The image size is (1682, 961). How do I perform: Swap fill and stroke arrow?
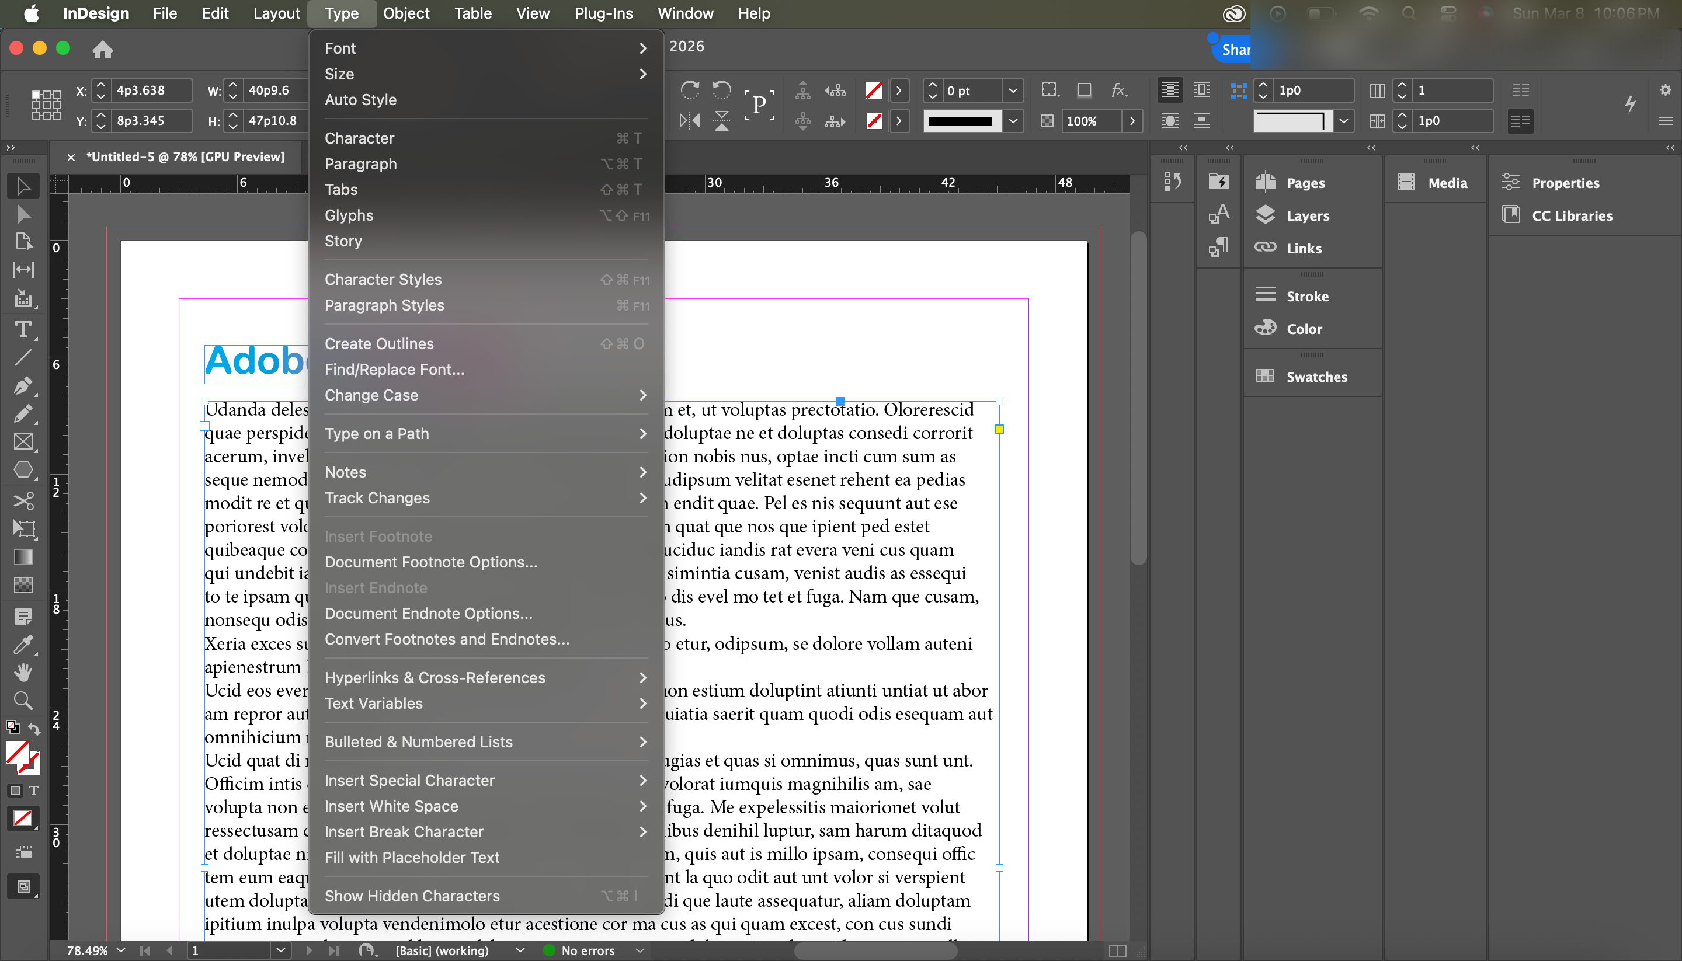35,729
